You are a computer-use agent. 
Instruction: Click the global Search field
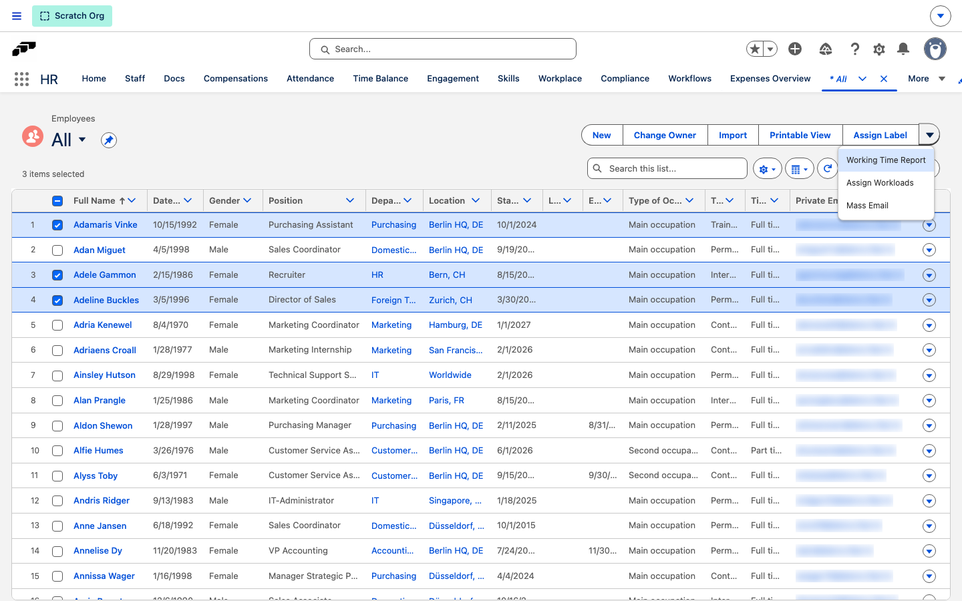[443, 49]
